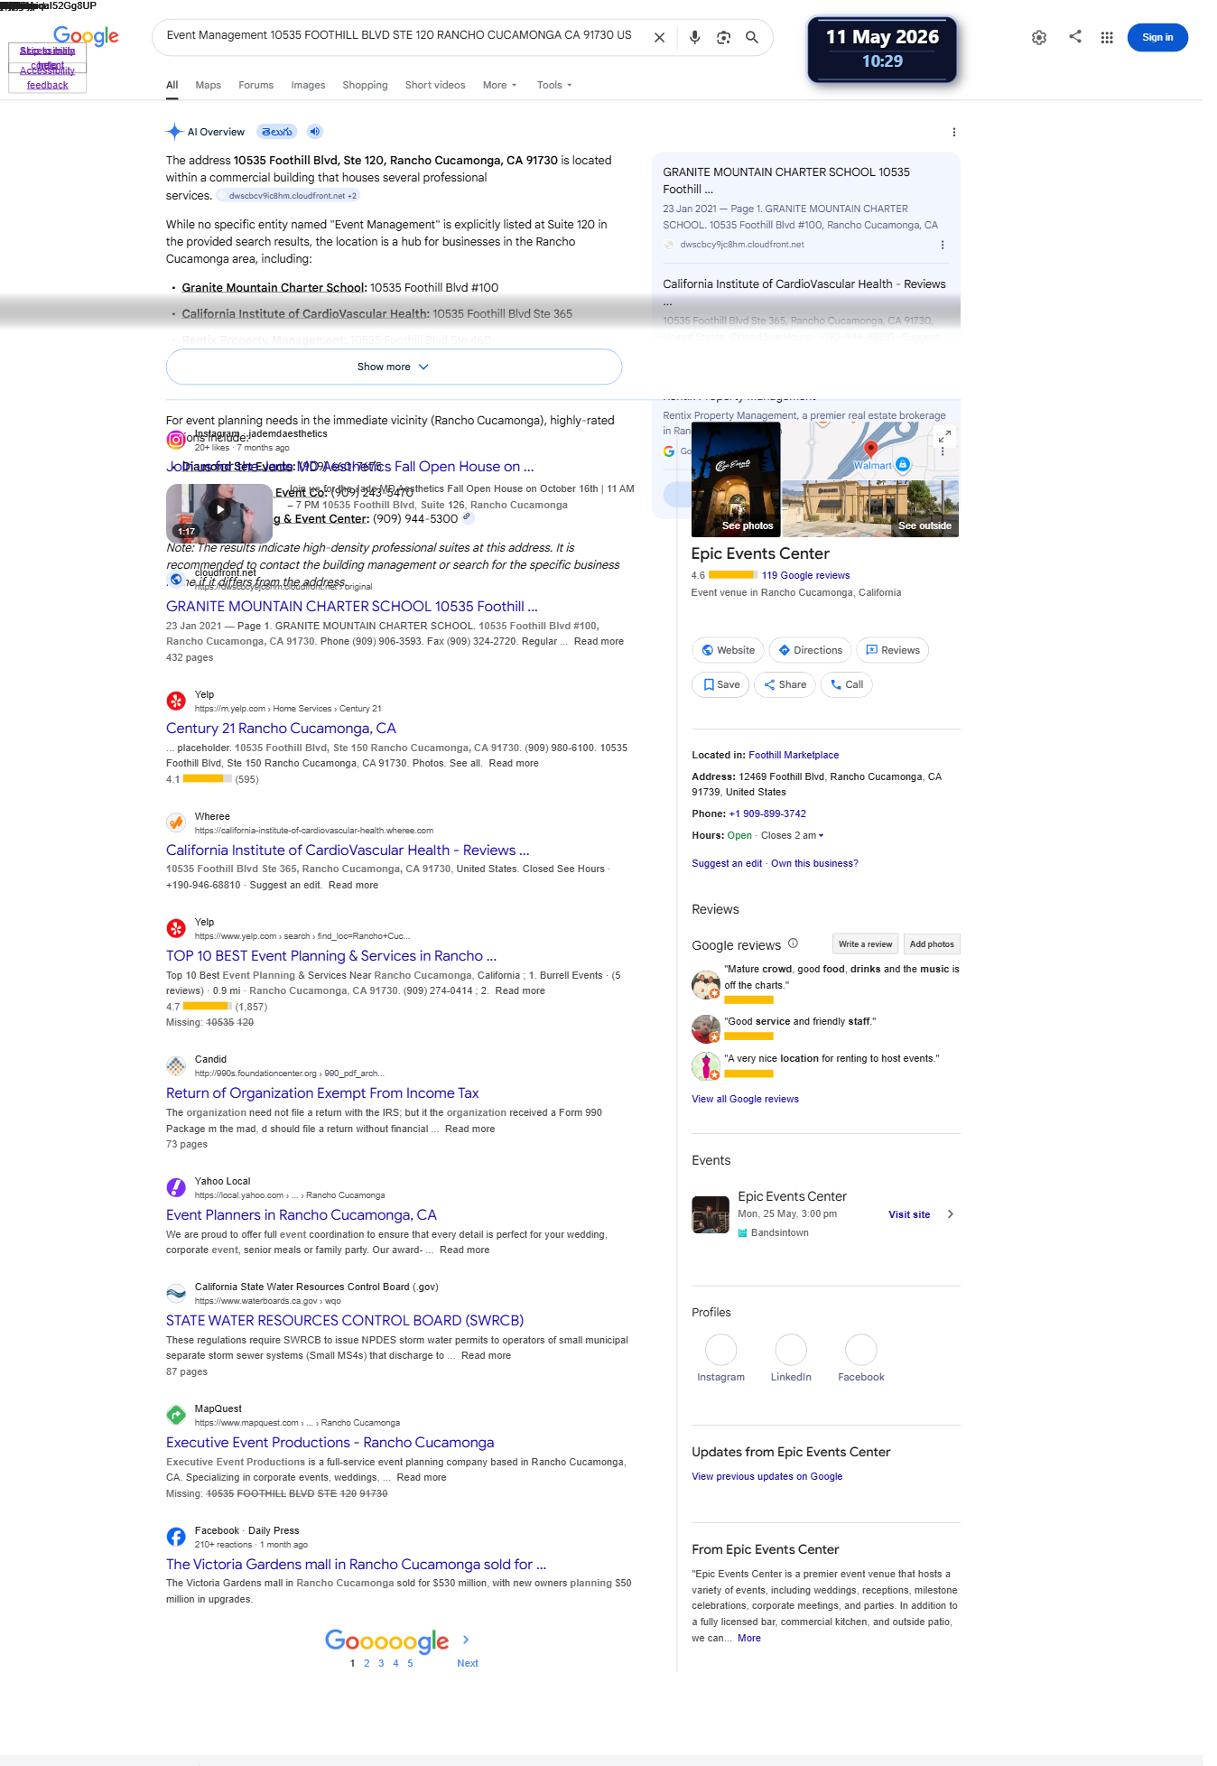Open TOP 10 BEST Event Planning result
The width and height of the screenshot is (1217, 1766).
click(331, 956)
